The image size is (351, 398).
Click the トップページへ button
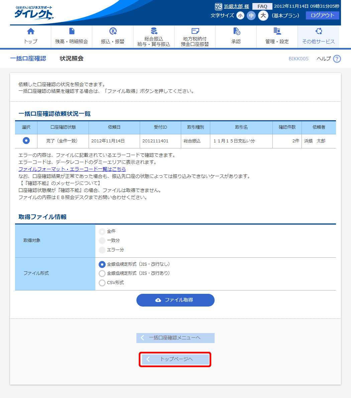click(175, 359)
